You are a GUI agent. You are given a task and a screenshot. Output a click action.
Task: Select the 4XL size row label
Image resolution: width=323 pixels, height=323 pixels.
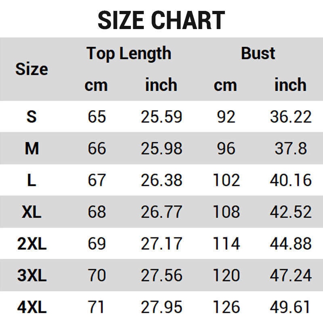[x=31, y=308]
